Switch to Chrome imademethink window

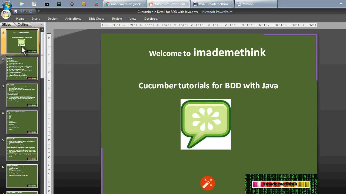pos(125,4)
